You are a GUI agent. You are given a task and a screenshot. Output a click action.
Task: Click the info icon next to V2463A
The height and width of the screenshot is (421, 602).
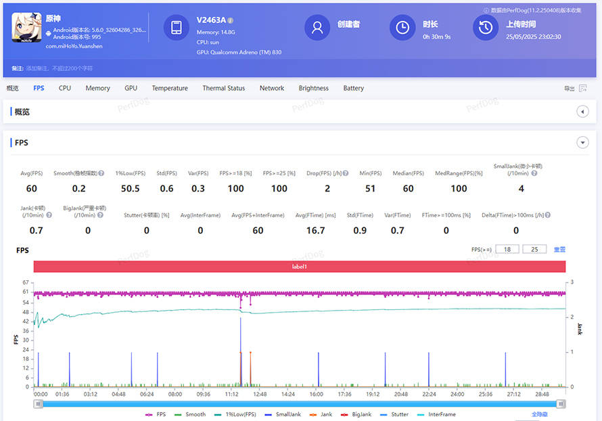click(x=231, y=20)
